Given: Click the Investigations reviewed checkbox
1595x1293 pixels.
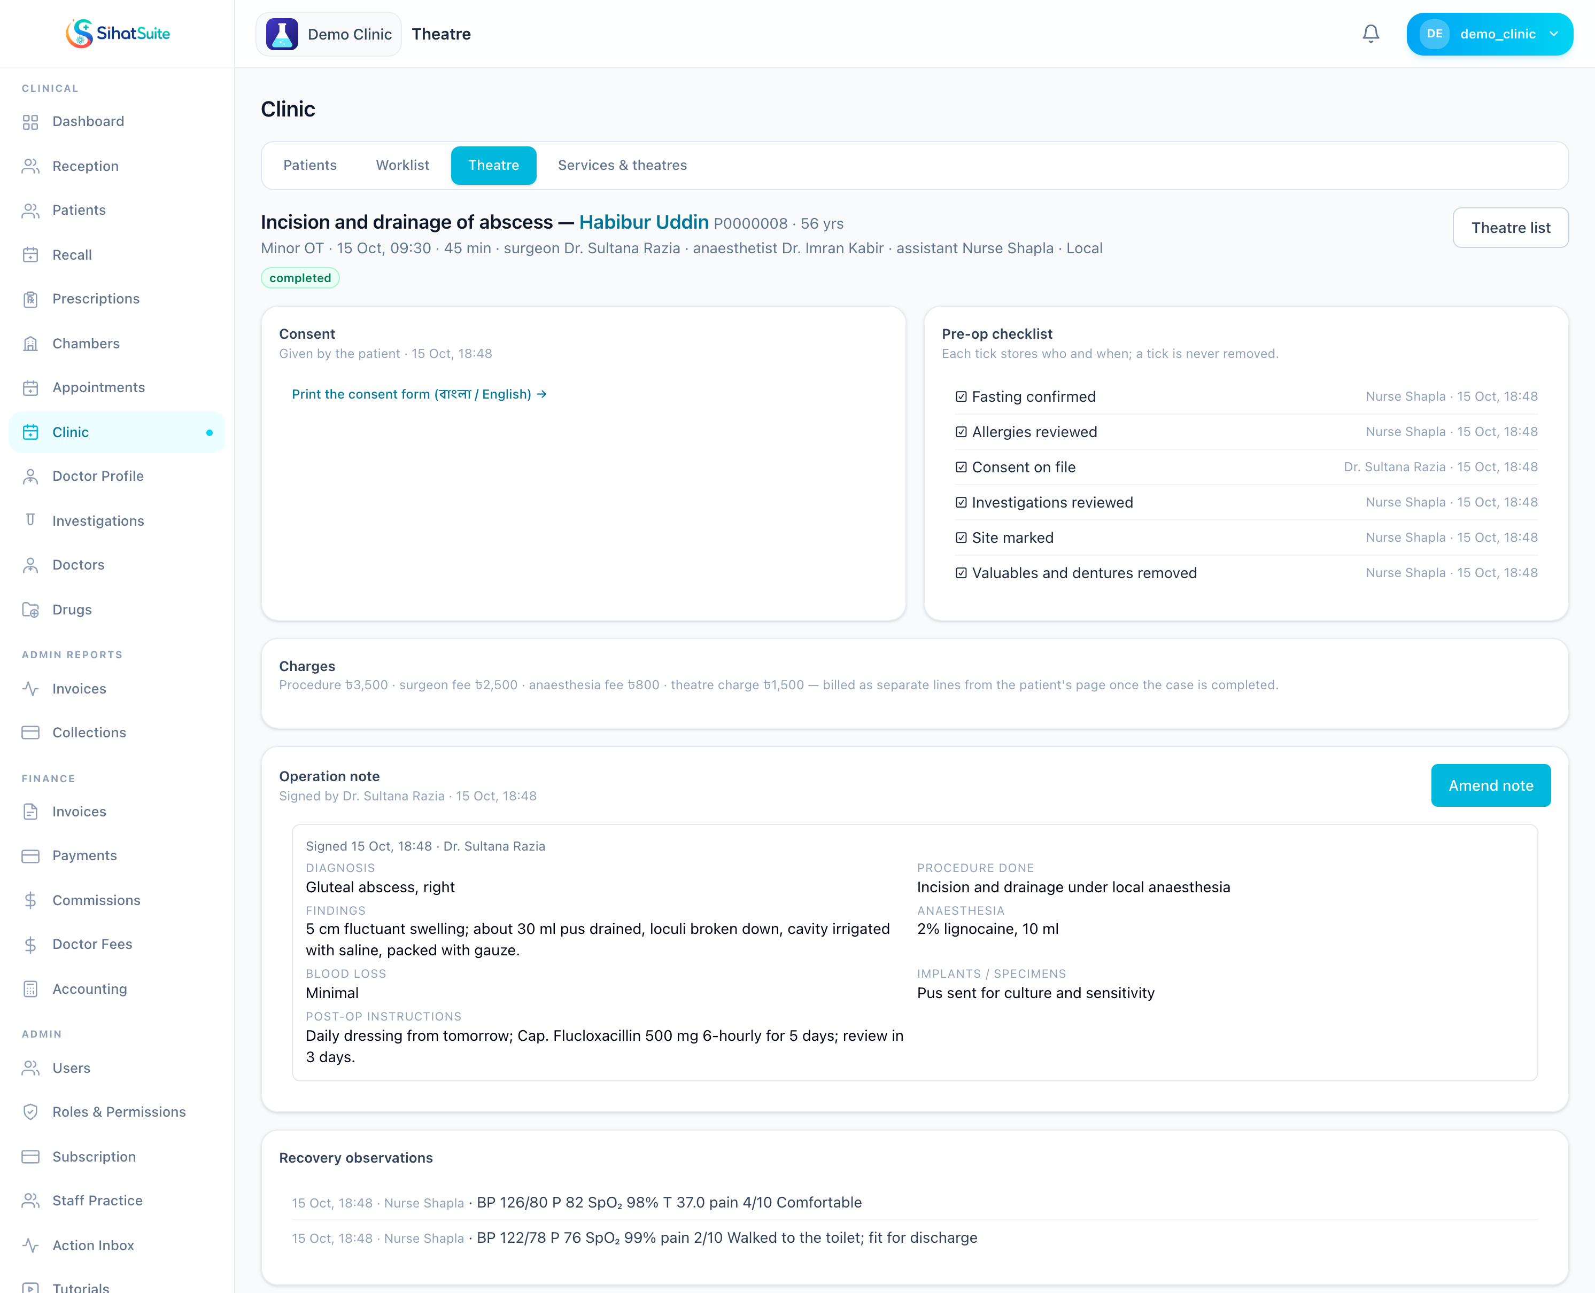Looking at the screenshot, I should point(961,503).
